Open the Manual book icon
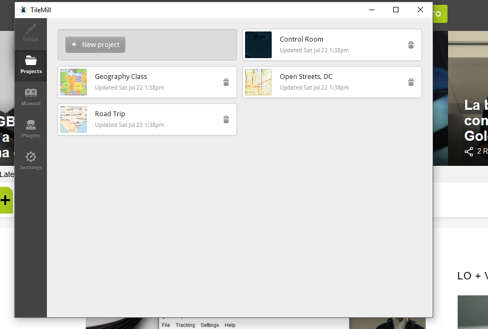The height and width of the screenshot is (329, 488). [x=31, y=92]
